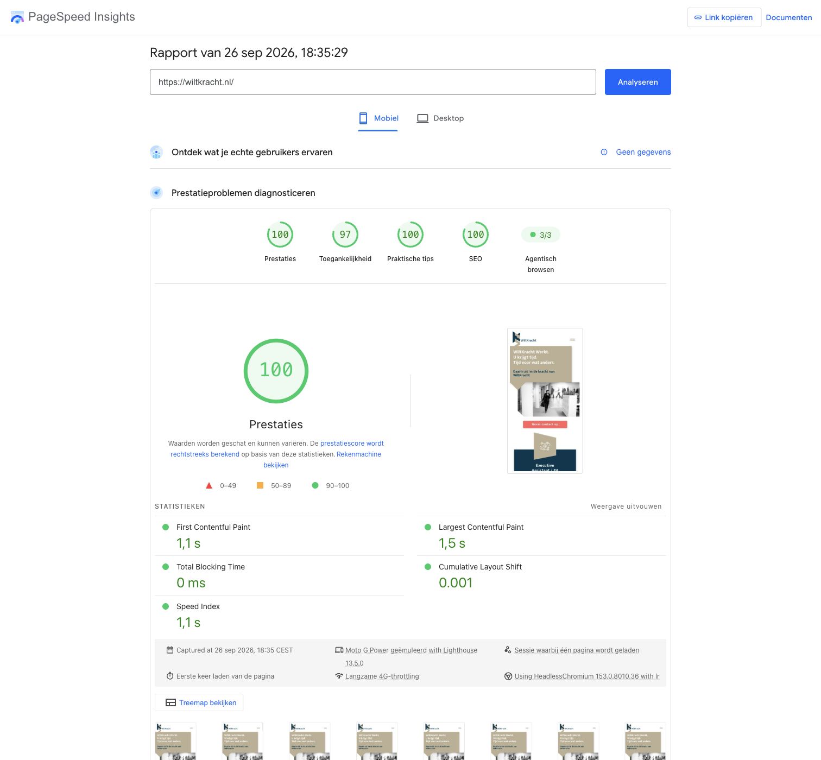
Task: Click the Toegankelijkheid 97 score gauge
Action: pyautogui.click(x=345, y=235)
